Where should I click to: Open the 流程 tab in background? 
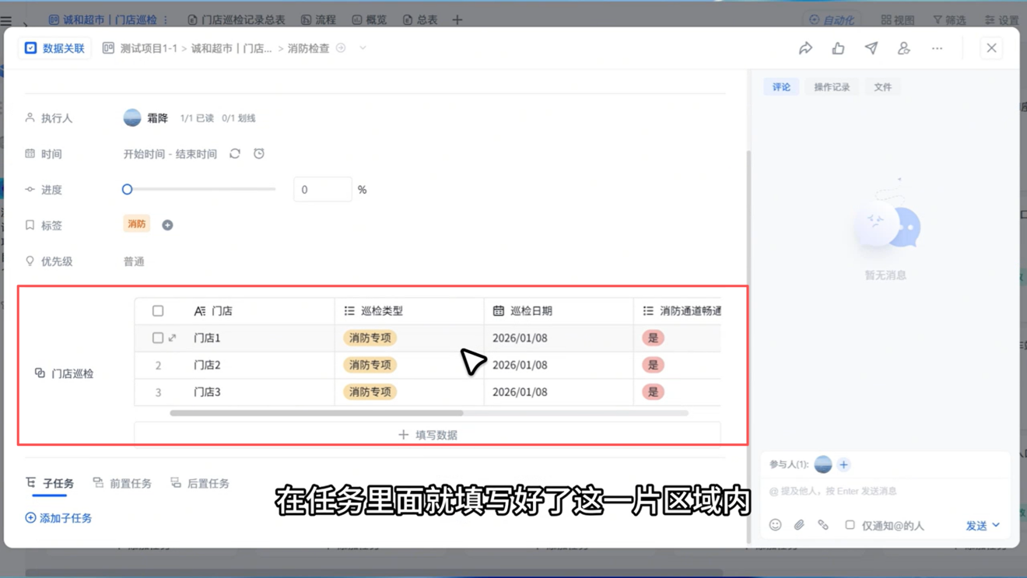pos(318,19)
